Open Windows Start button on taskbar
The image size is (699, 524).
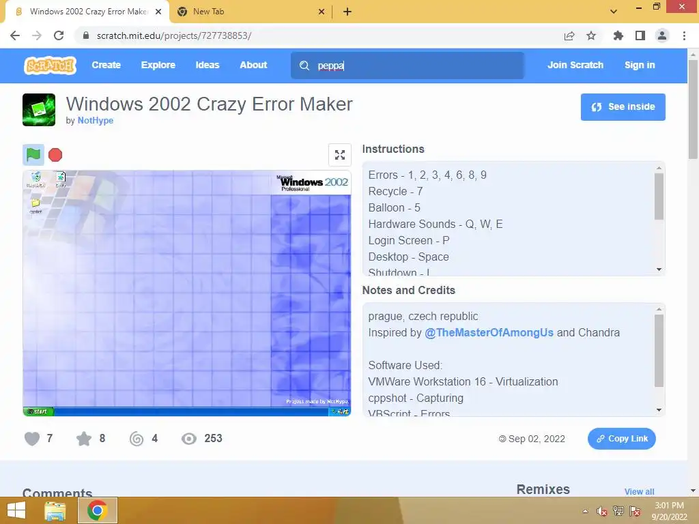16,510
